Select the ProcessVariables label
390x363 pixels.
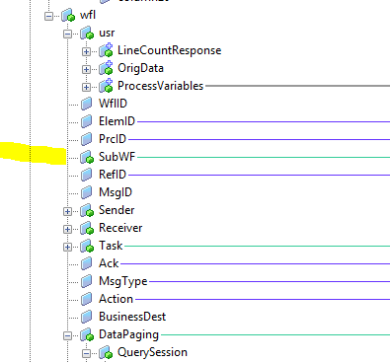[x=161, y=86]
